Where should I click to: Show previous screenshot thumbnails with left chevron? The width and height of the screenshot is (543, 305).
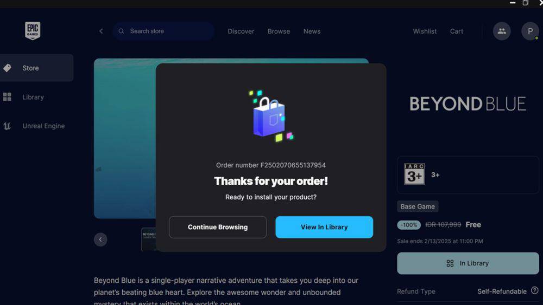coord(100,239)
